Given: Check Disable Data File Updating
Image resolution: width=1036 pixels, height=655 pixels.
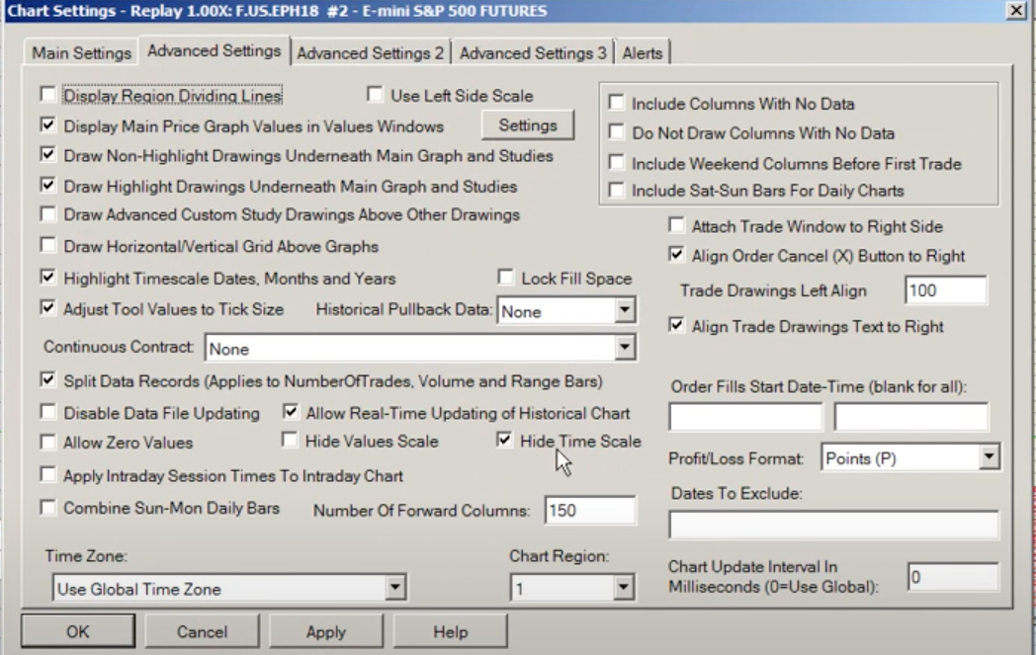Looking at the screenshot, I should pyautogui.click(x=47, y=412).
